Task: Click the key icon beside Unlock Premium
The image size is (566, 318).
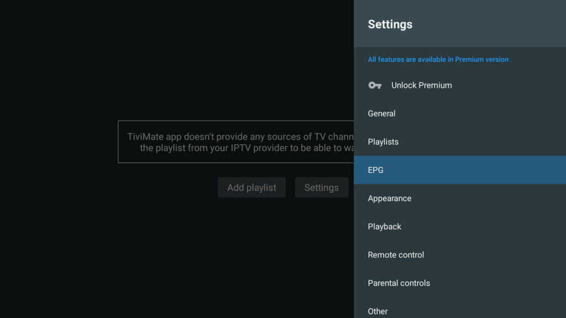Action: point(375,85)
